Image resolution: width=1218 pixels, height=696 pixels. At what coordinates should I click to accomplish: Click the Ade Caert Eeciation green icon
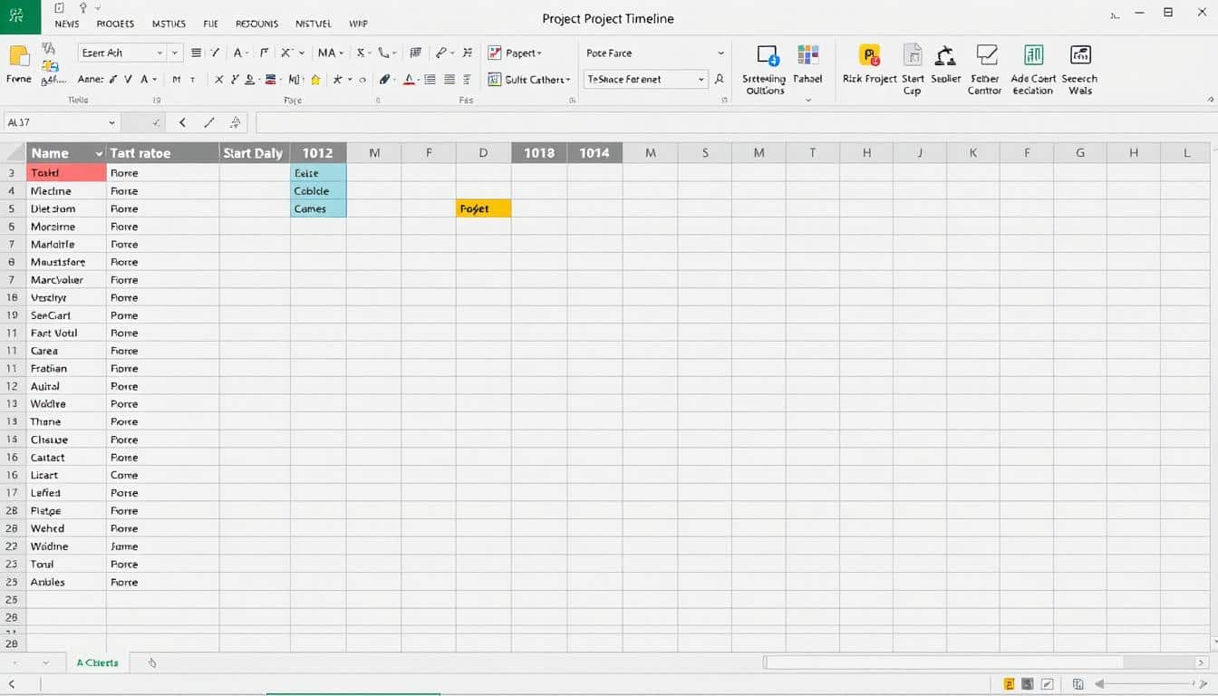pyautogui.click(x=1033, y=55)
